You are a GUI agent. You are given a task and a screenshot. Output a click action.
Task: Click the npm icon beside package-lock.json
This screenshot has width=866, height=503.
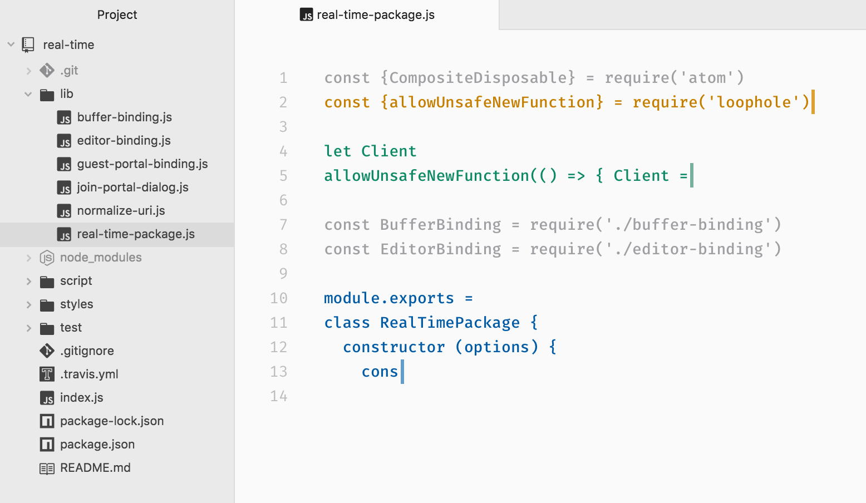point(47,421)
